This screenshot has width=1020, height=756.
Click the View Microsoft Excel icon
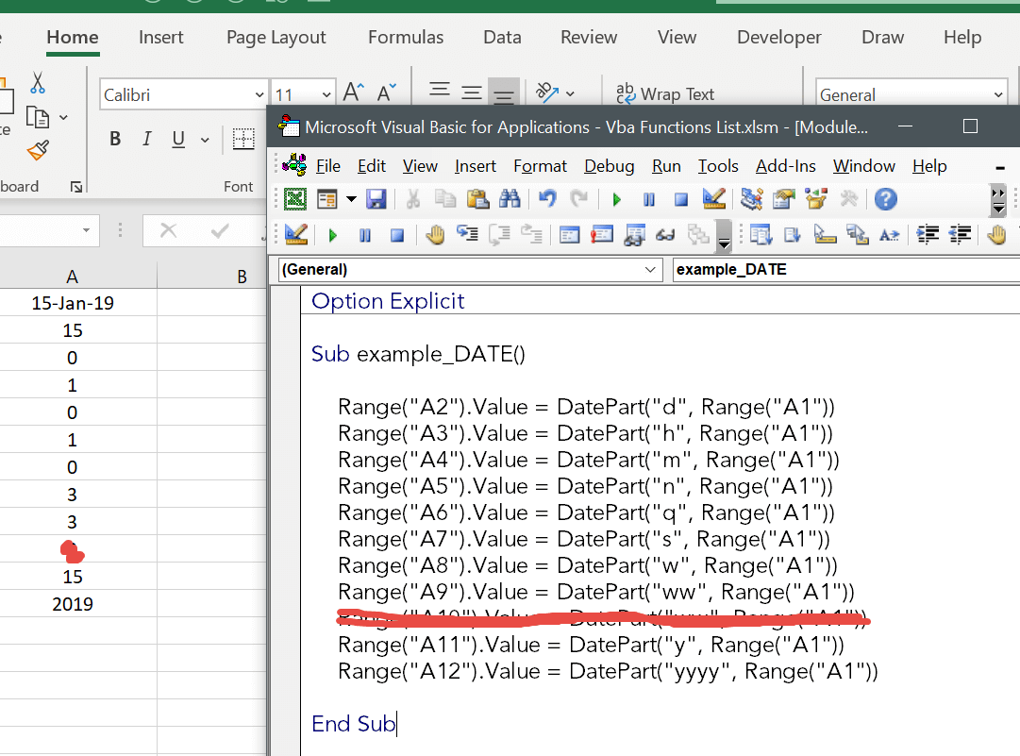[296, 199]
